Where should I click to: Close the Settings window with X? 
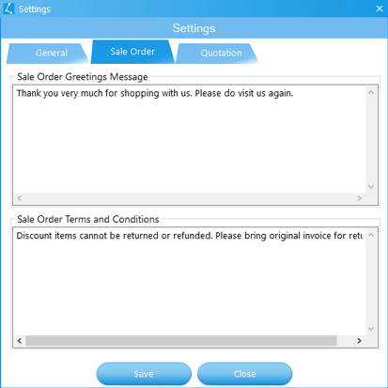(380, 8)
